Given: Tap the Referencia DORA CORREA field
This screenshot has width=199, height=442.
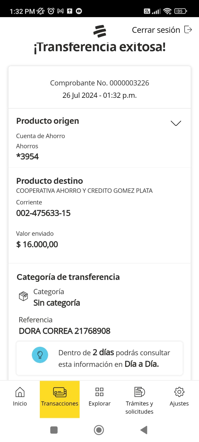Looking at the screenshot, I should [x=64, y=331].
